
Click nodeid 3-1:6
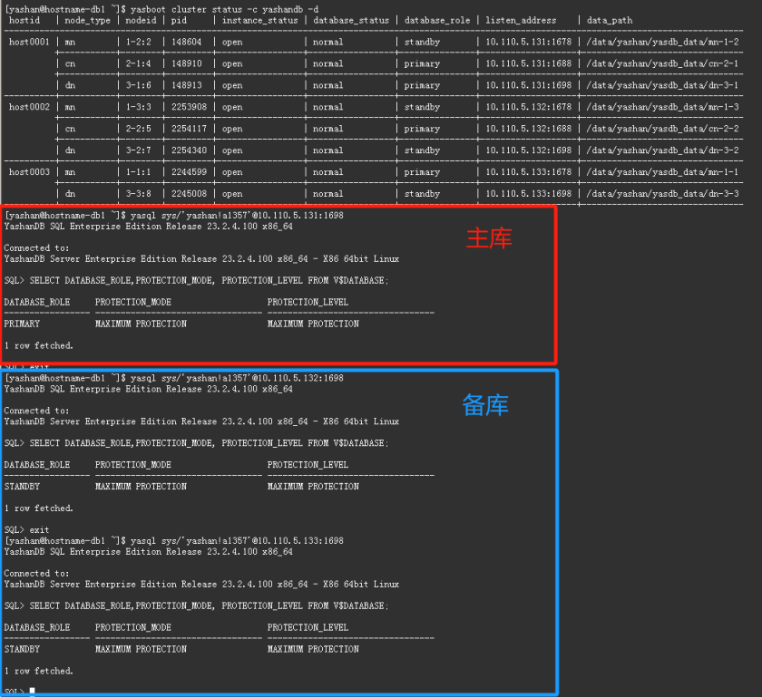139,85
